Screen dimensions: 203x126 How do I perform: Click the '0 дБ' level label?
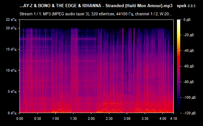[x=187, y=20]
